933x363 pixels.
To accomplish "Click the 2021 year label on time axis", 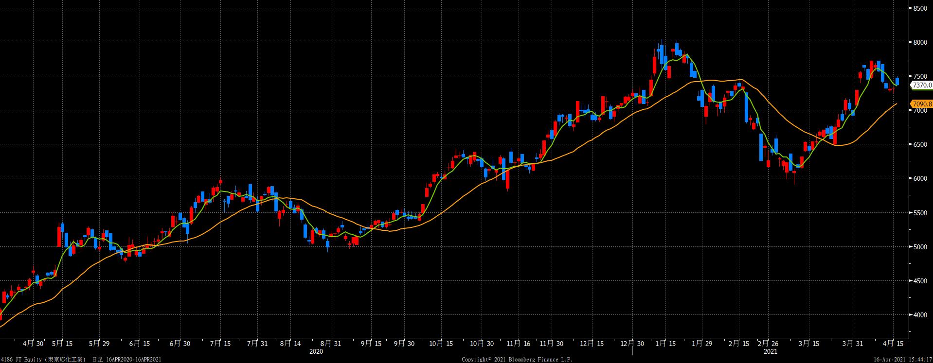I will 771,351.
